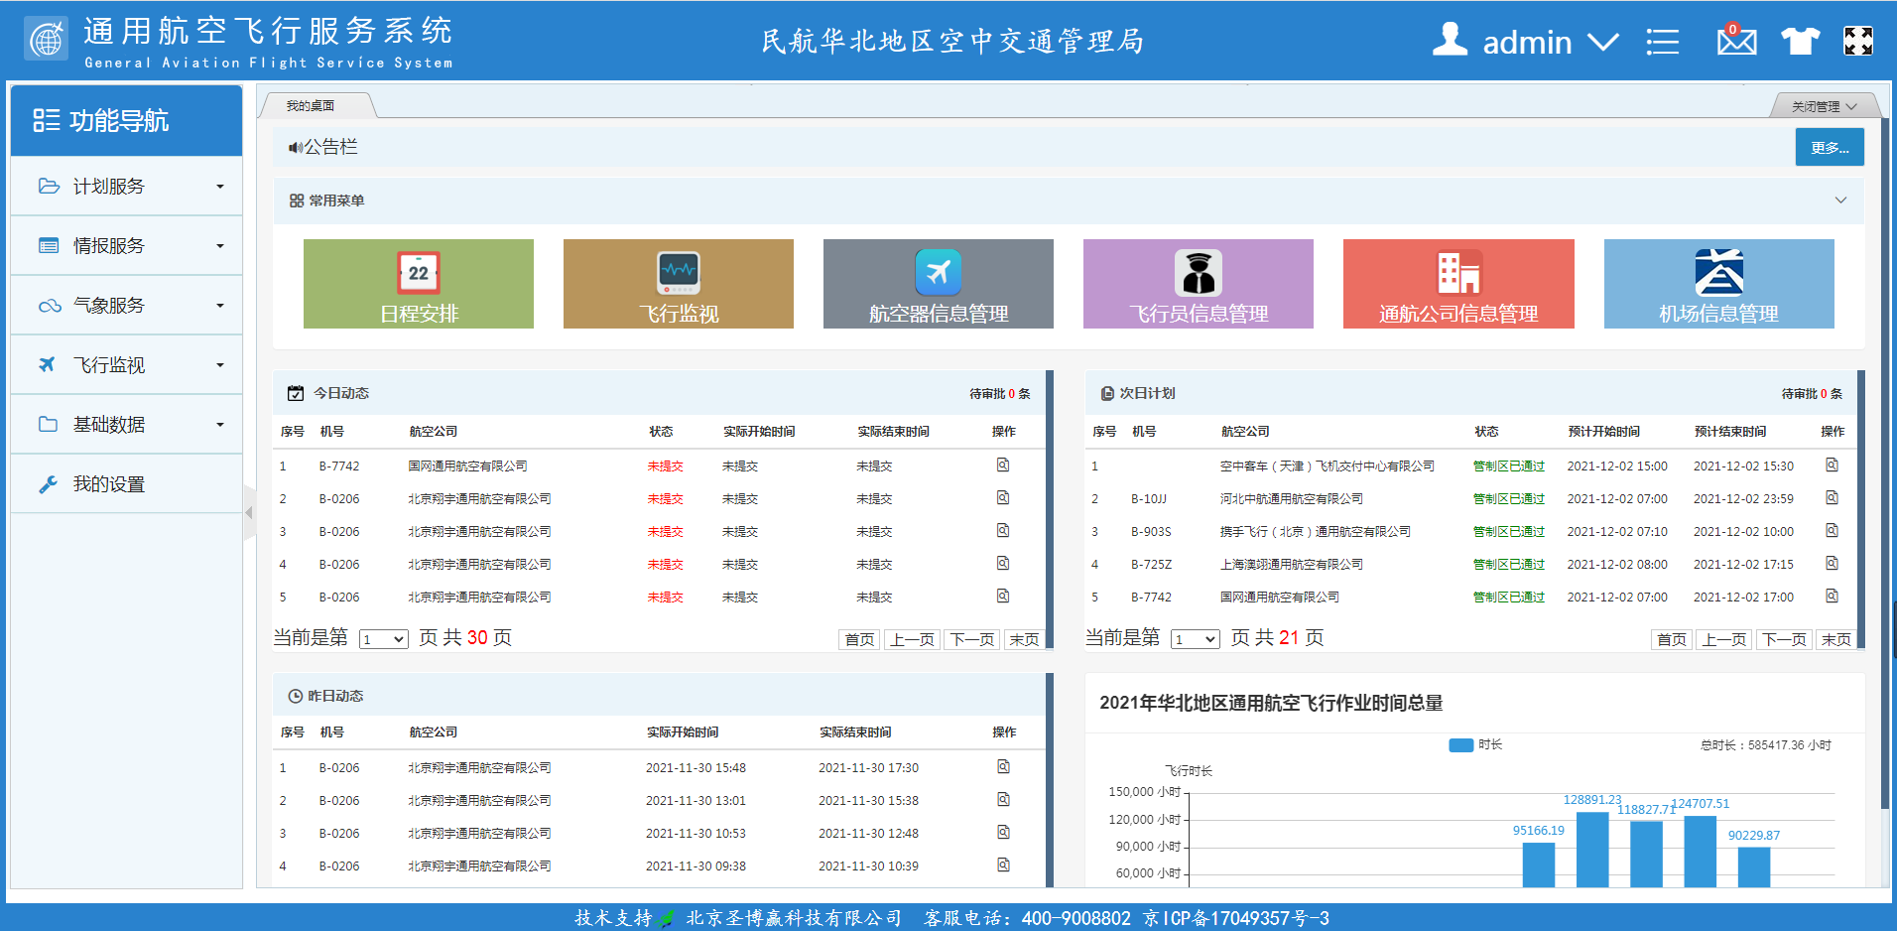Click 河北中航通用航空有限公司 in 次日计划
The width and height of the screenshot is (1897, 931).
pyautogui.click(x=1292, y=498)
